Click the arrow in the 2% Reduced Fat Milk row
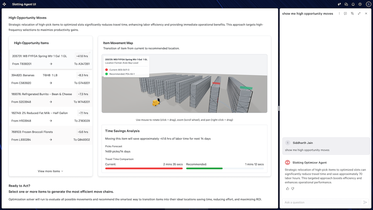This screenshot has height=210, width=373. pyautogui.click(x=51, y=121)
